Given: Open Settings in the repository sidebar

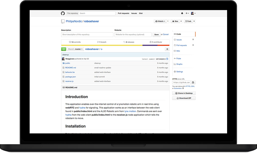Looking at the screenshot, I should (x=179, y=72).
